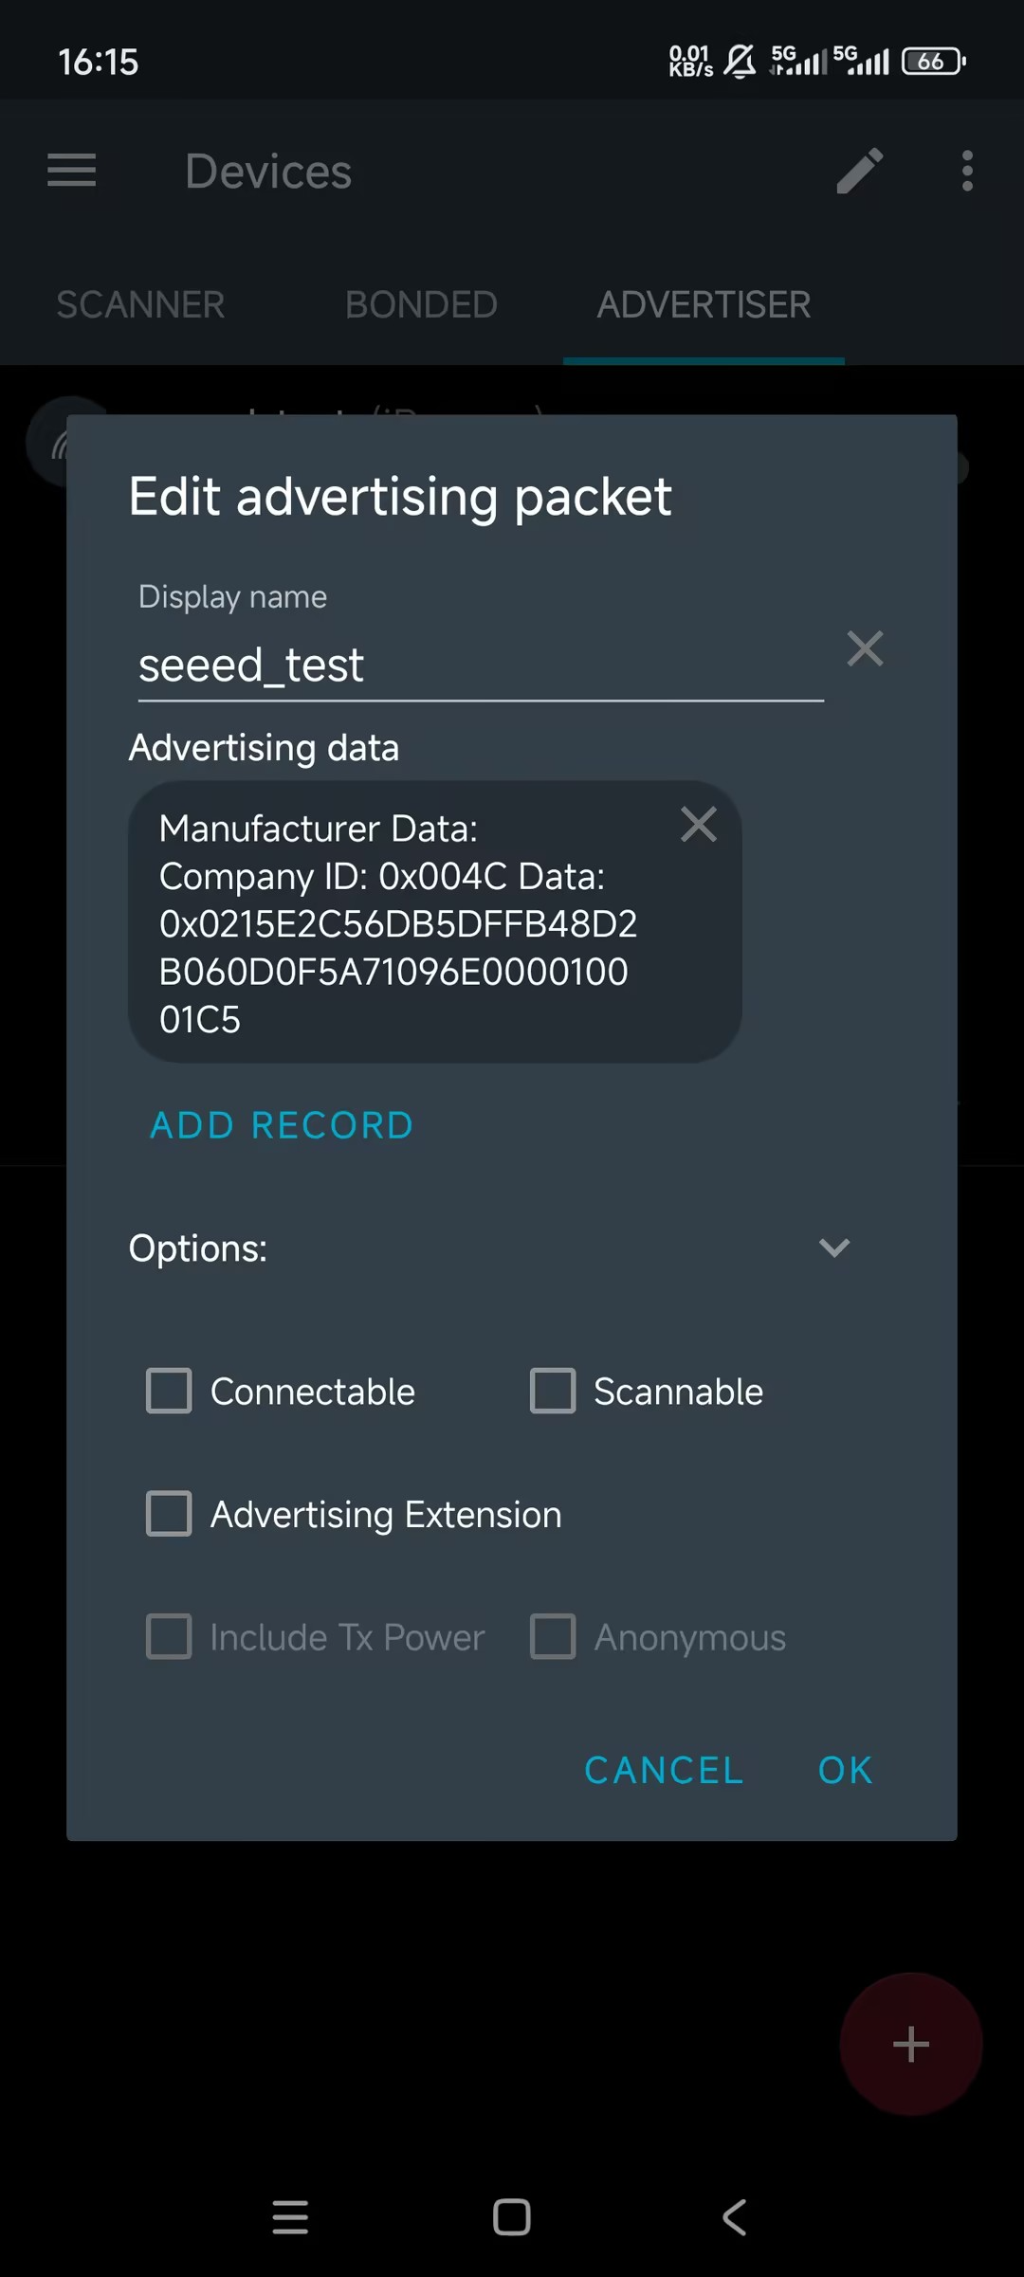The height and width of the screenshot is (2277, 1024).
Task: Enable the Scannable checkbox
Action: 553,1391
